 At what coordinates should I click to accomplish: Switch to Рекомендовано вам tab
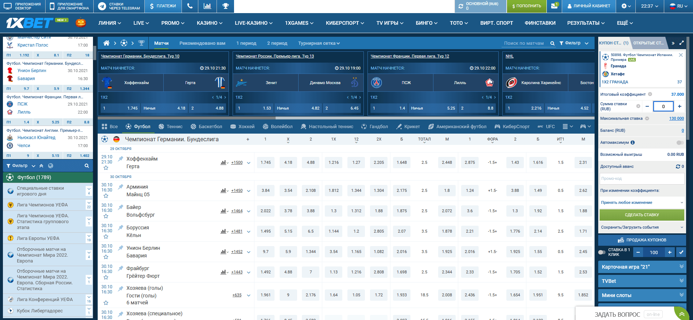pyautogui.click(x=202, y=43)
